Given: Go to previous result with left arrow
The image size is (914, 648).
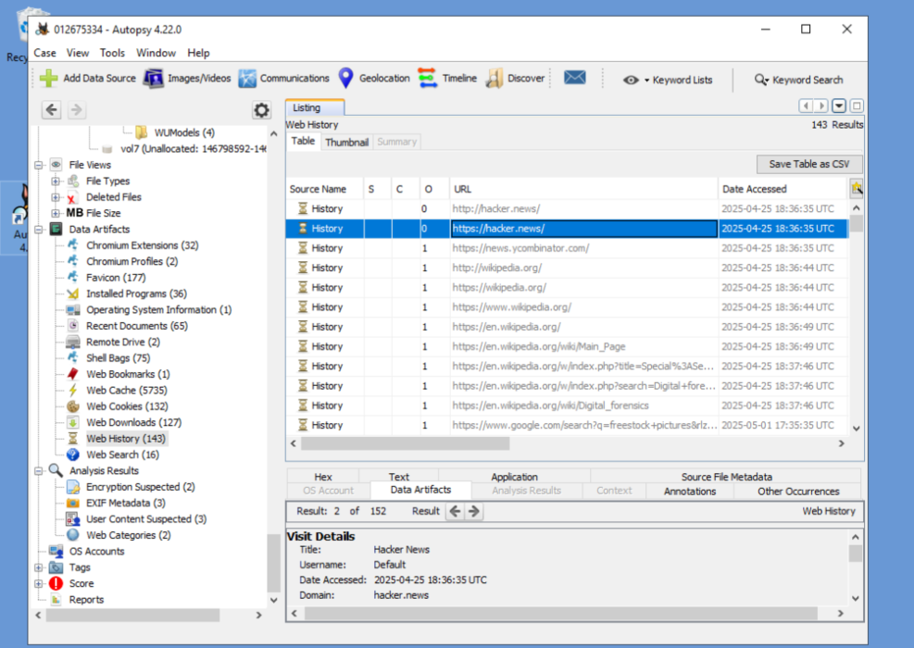Looking at the screenshot, I should click(456, 511).
